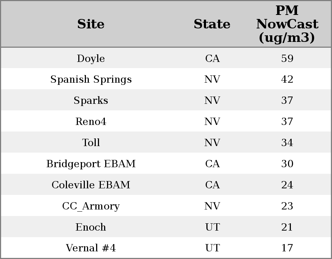
Task: Select the Enoch site cell
Action: coord(91,227)
